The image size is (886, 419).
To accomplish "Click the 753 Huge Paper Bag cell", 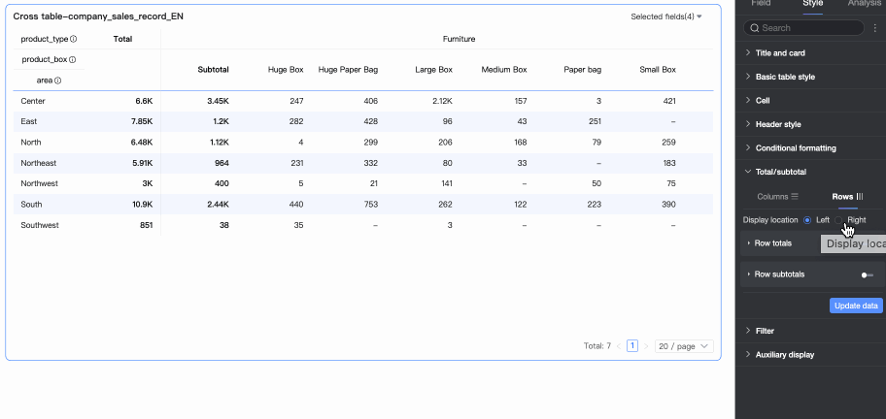I will (x=371, y=204).
